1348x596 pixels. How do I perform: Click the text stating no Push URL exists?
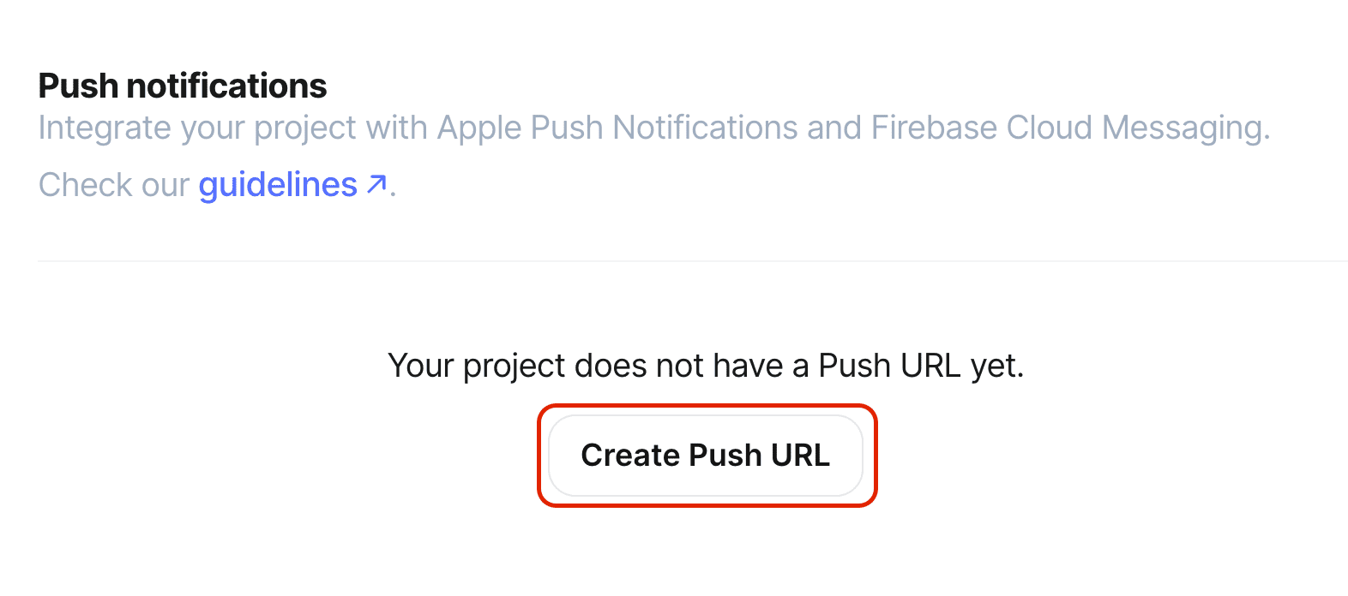coord(707,366)
